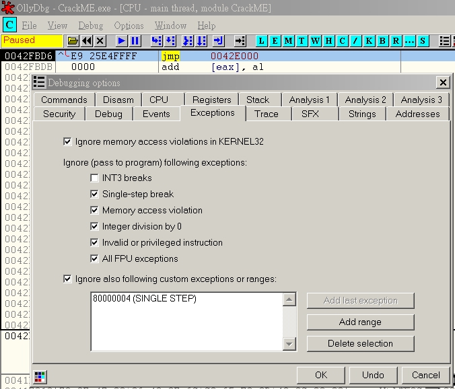455x389 pixels.
Task: Click the Trace into toolbar icon
Action: click(188, 40)
